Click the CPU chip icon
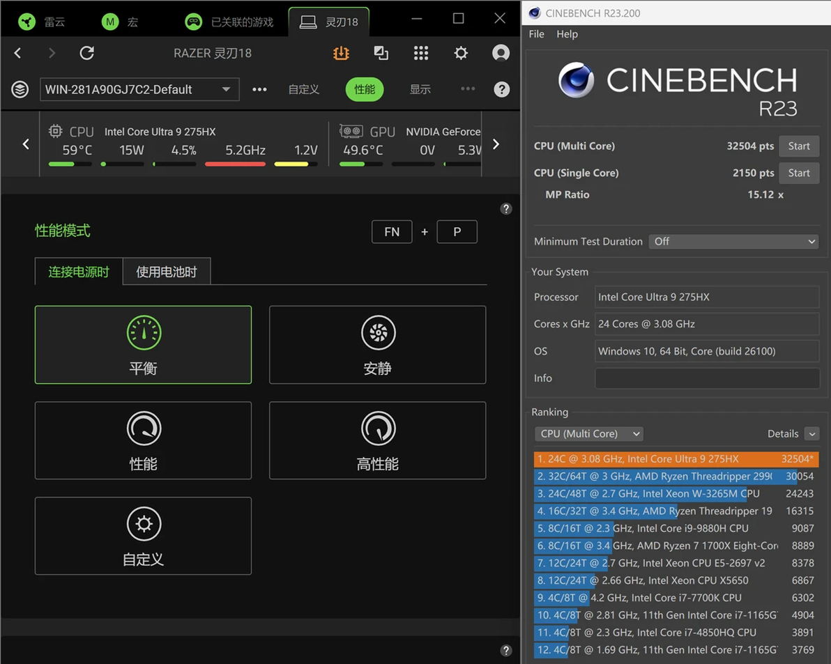Image resolution: width=831 pixels, height=664 pixels. pyautogui.click(x=55, y=131)
